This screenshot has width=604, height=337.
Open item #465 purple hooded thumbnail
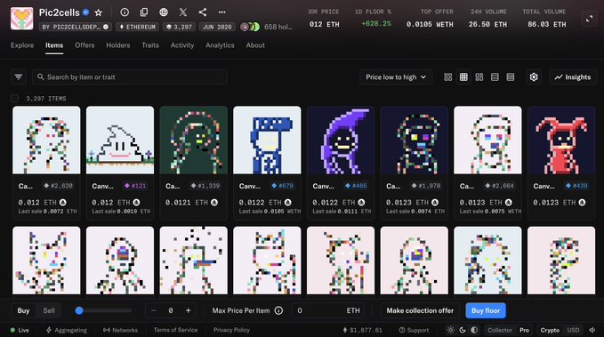[341, 140]
